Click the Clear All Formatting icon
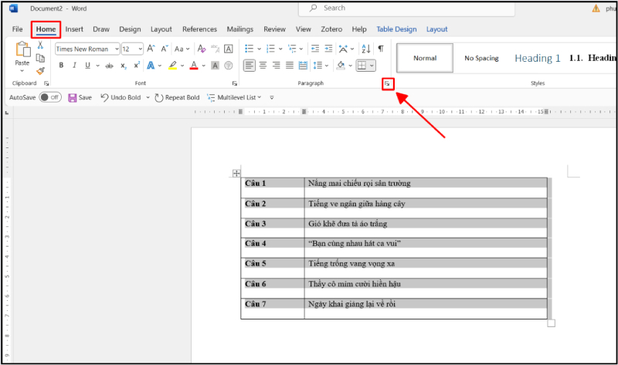The height and width of the screenshot is (365, 618). pyautogui.click(x=202, y=49)
